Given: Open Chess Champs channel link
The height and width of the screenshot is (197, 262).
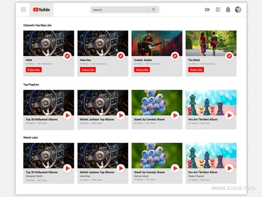Looking at the screenshot, I should 196,176.
